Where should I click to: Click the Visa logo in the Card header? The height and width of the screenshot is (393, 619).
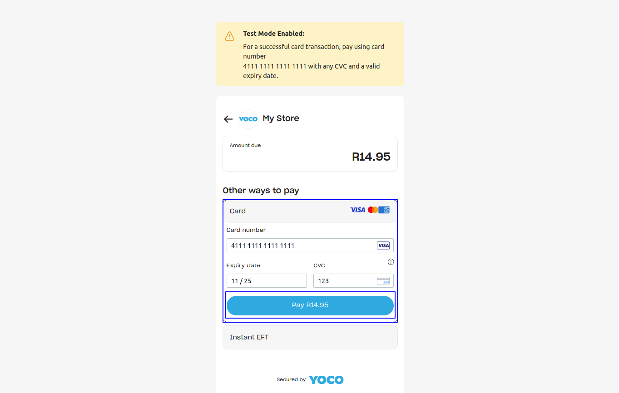[358, 210]
